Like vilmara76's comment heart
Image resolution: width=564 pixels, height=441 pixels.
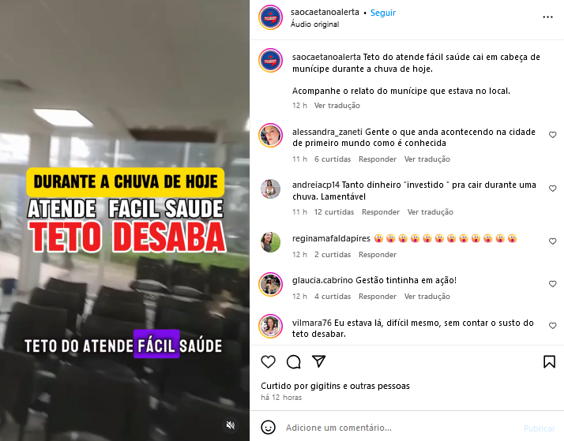(x=552, y=325)
